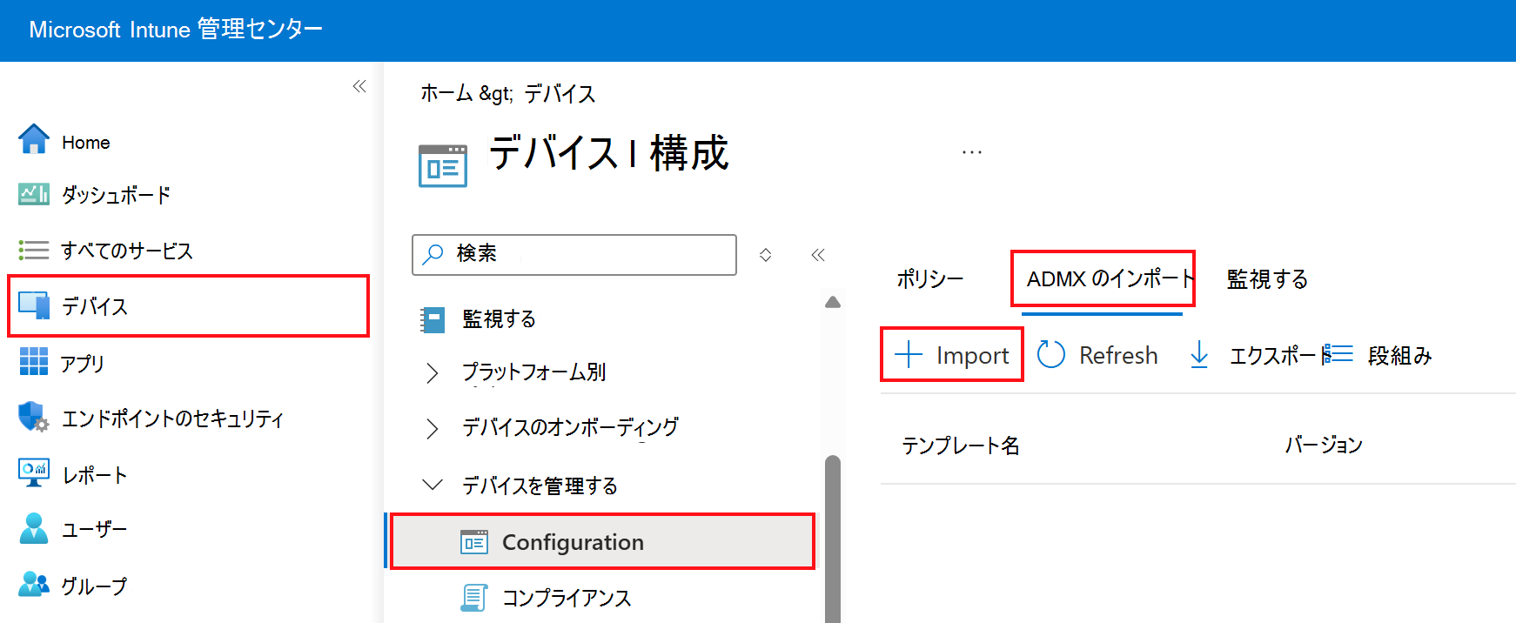
Task: Click the ユーザー person icon
Action: (x=34, y=528)
